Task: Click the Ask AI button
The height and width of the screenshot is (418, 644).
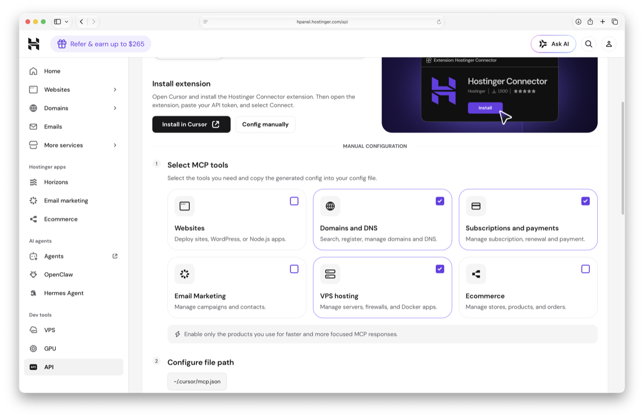Action: tap(553, 44)
